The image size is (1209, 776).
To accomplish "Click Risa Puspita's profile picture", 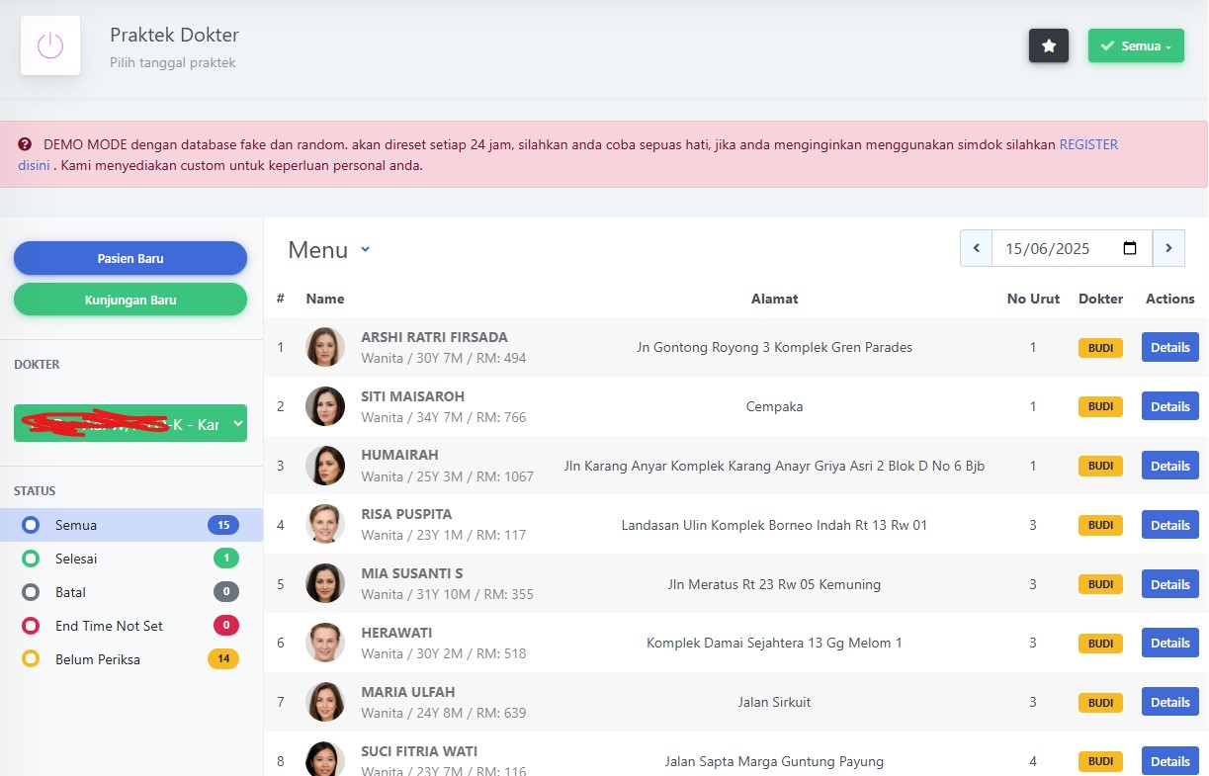I will (x=325, y=525).
